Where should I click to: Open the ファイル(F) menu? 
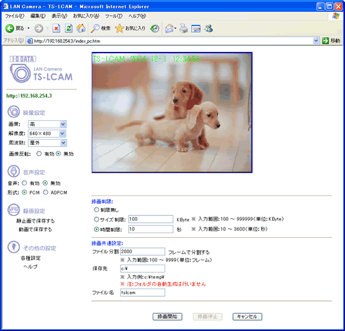[15, 16]
